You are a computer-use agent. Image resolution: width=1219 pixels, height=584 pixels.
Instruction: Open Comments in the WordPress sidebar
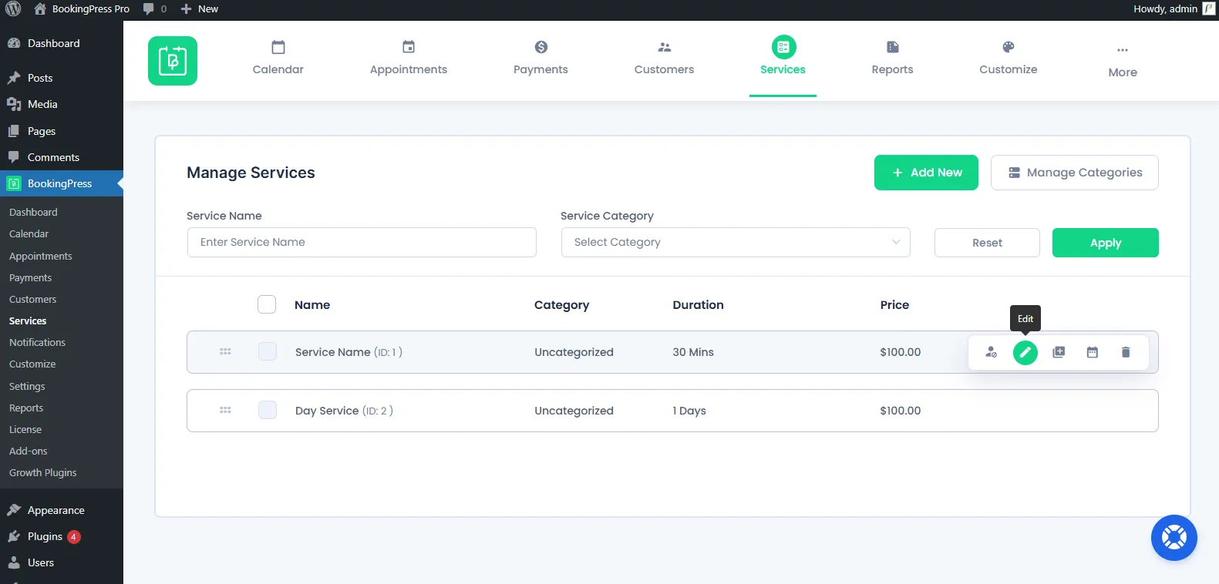click(x=62, y=157)
